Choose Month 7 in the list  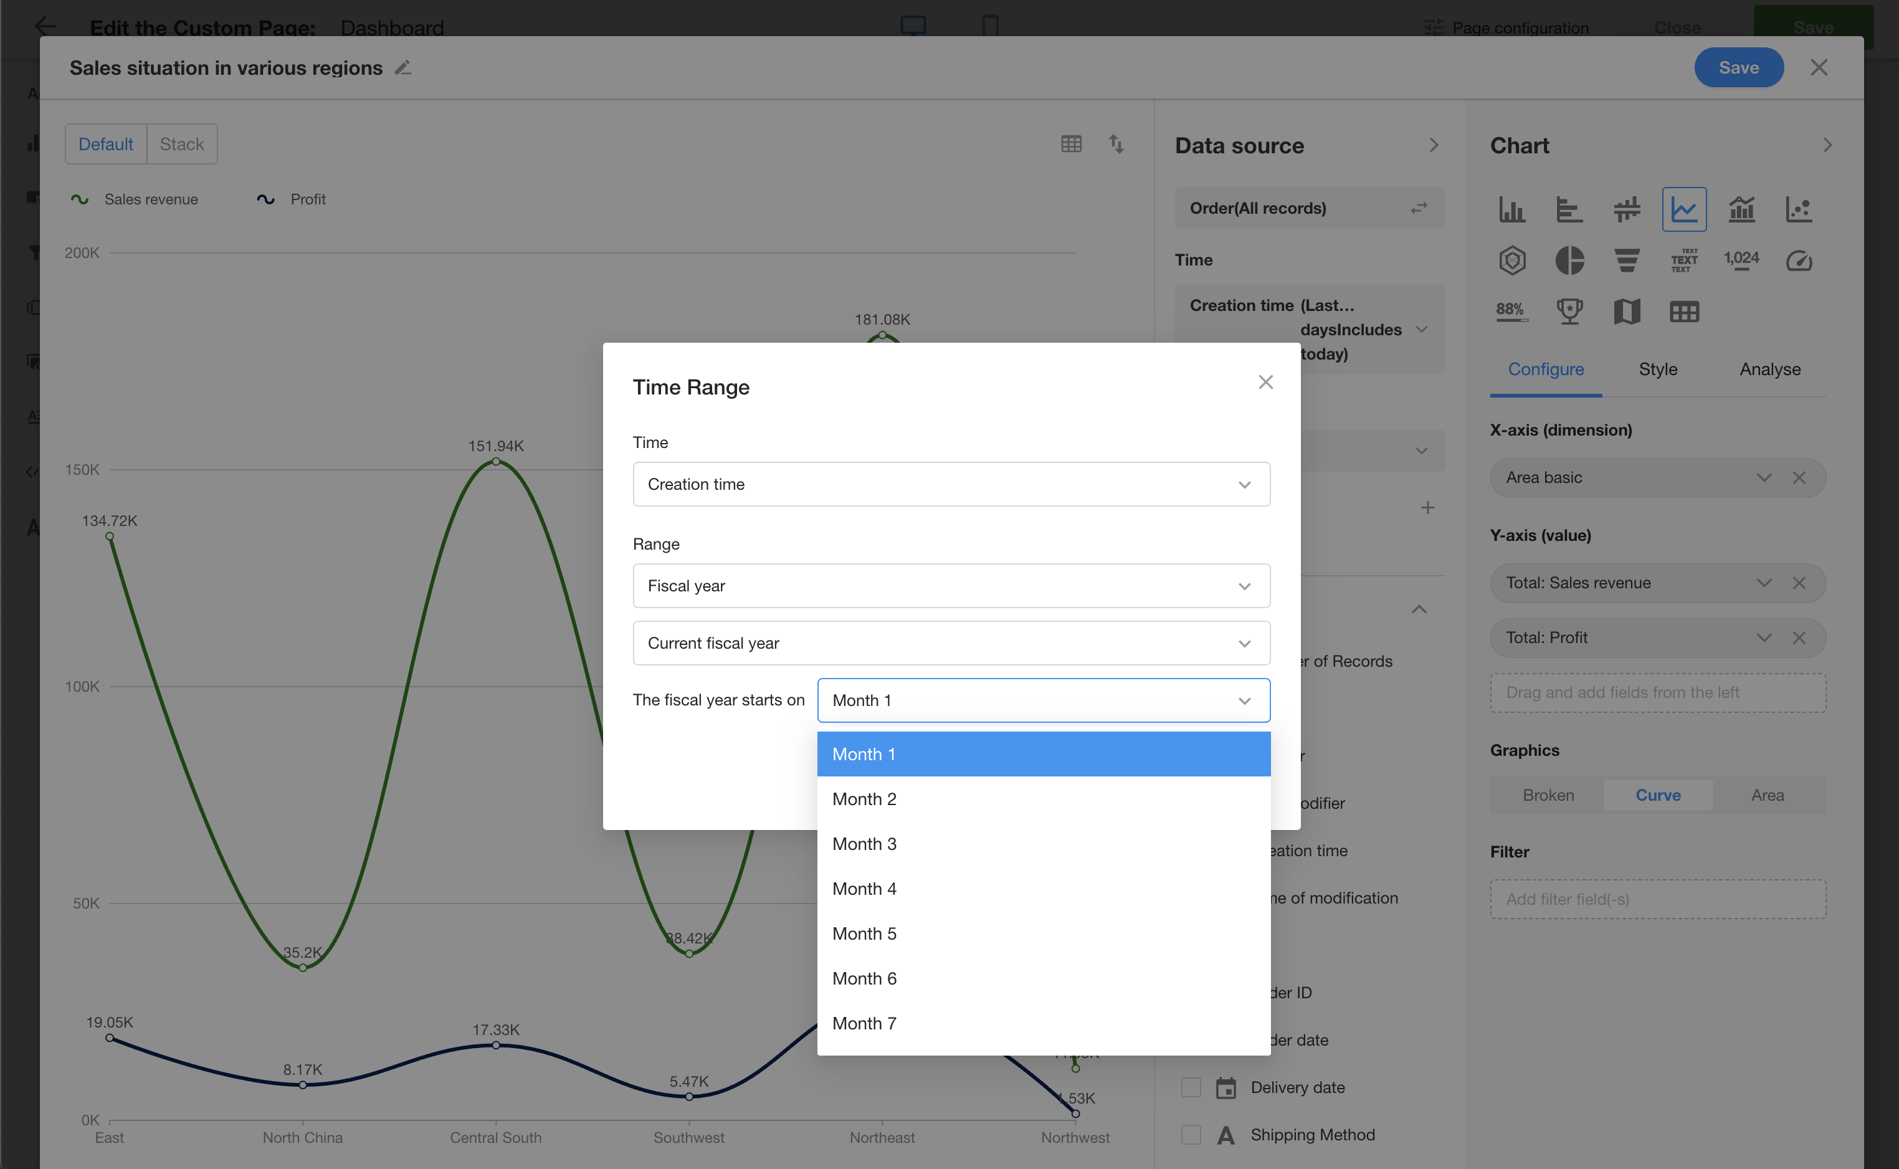click(x=1044, y=1023)
